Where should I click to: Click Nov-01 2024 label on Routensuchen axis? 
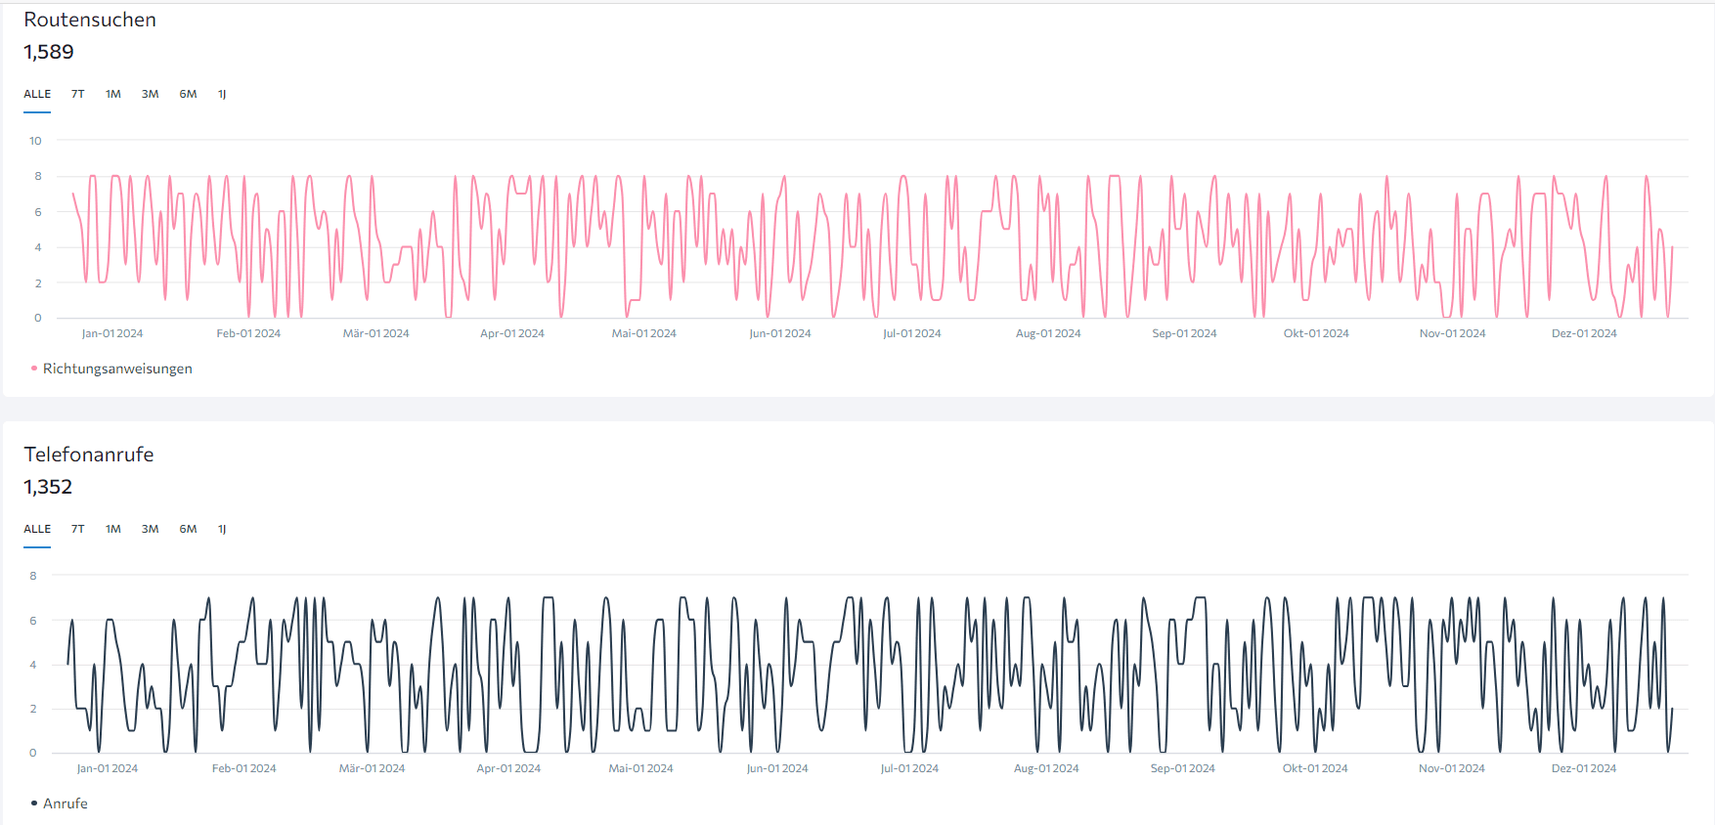(x=1453, y=333)
